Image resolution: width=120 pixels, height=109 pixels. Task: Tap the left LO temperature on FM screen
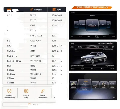point(72,37)
